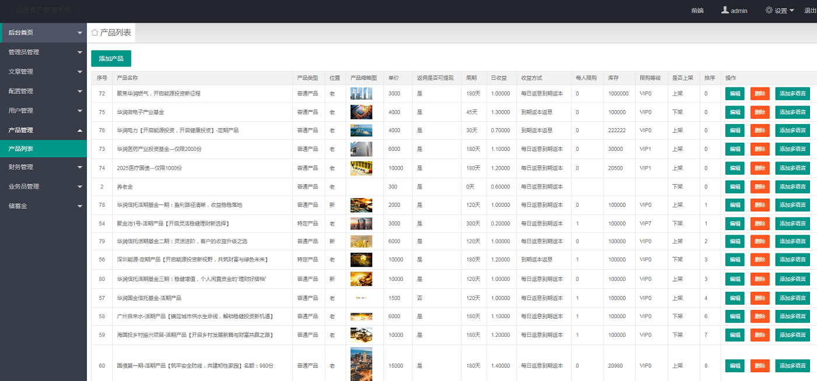Open the 国债第一期 product thumbnail
Viewport: 817px width, 381px height.
(x=361, y=365)
